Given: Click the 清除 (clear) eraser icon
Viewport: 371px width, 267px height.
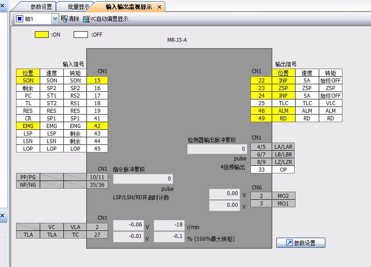Looking at the screenshot, I should 64,19.
